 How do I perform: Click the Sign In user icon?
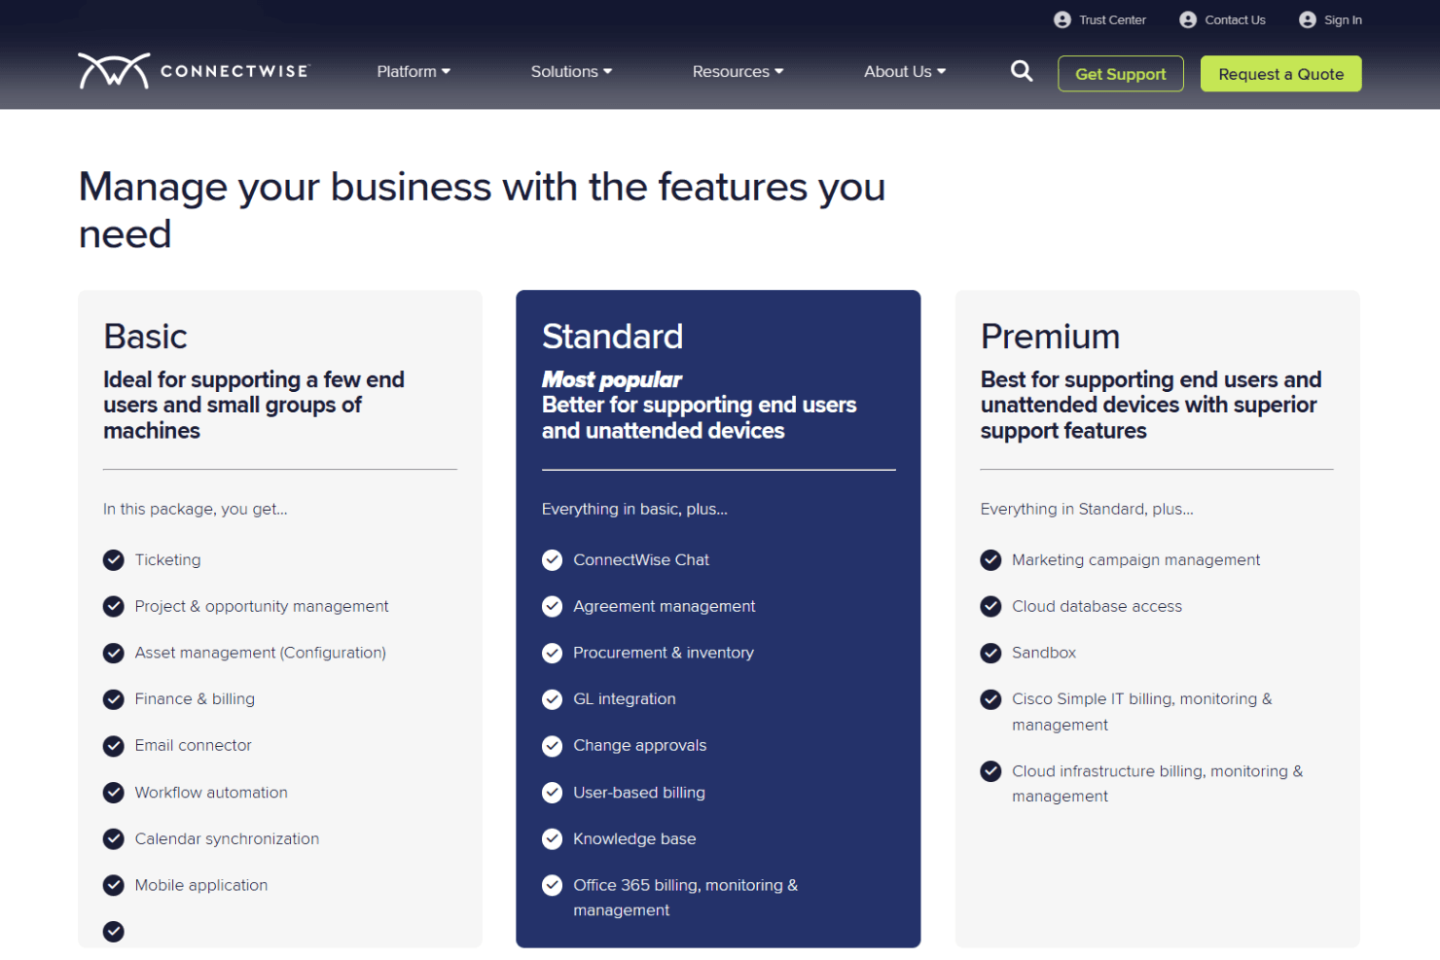1308,20
